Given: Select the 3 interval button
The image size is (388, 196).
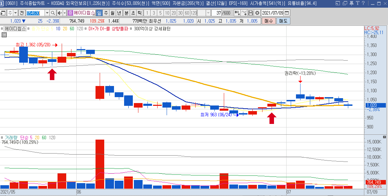Looking at the screenshot, I should pyautogui.click(x=154, y=13).
